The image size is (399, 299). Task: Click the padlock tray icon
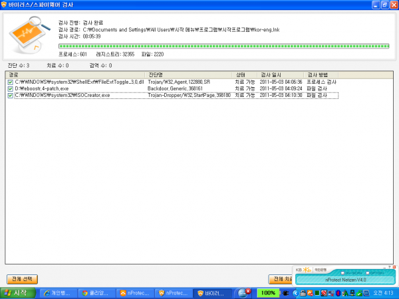coord(303,293)
